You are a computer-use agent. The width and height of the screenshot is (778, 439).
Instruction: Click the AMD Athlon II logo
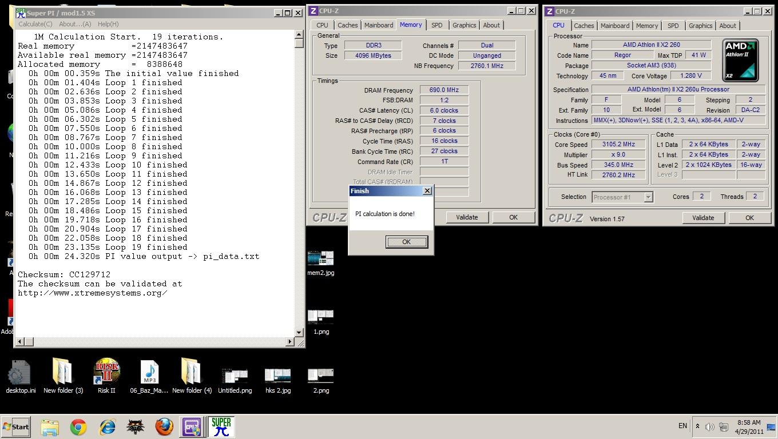point(740,60)
